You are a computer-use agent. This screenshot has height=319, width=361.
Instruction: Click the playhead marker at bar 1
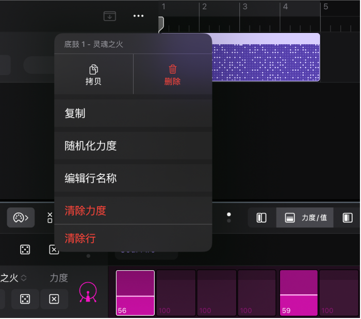[161, 24]
